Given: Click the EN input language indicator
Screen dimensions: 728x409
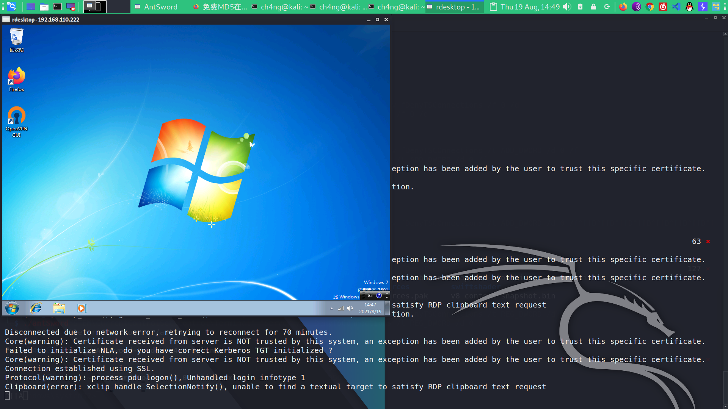Looking at the screenshot, I should pos(370,295).
